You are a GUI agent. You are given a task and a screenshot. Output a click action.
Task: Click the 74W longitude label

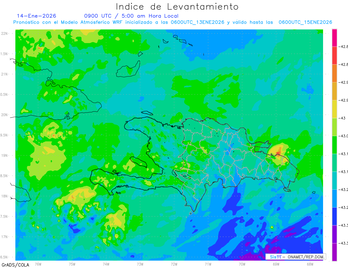(x=106, y=264)
